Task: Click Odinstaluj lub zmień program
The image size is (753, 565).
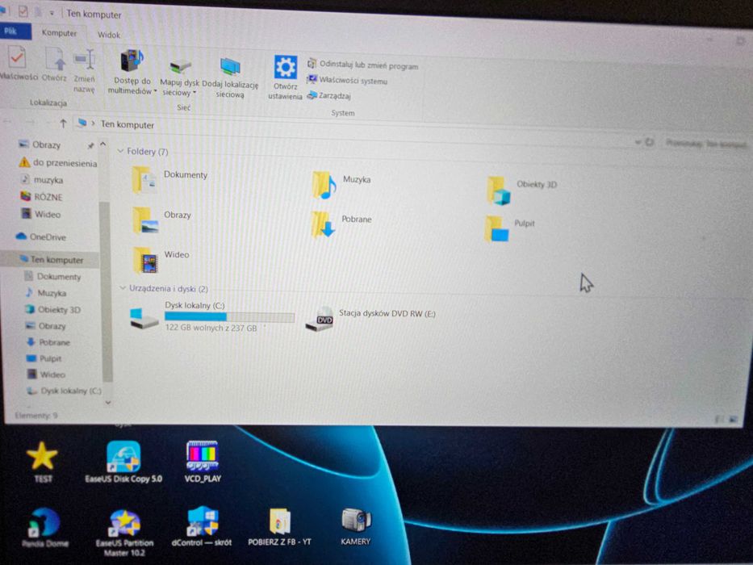Action: (362, 65)
